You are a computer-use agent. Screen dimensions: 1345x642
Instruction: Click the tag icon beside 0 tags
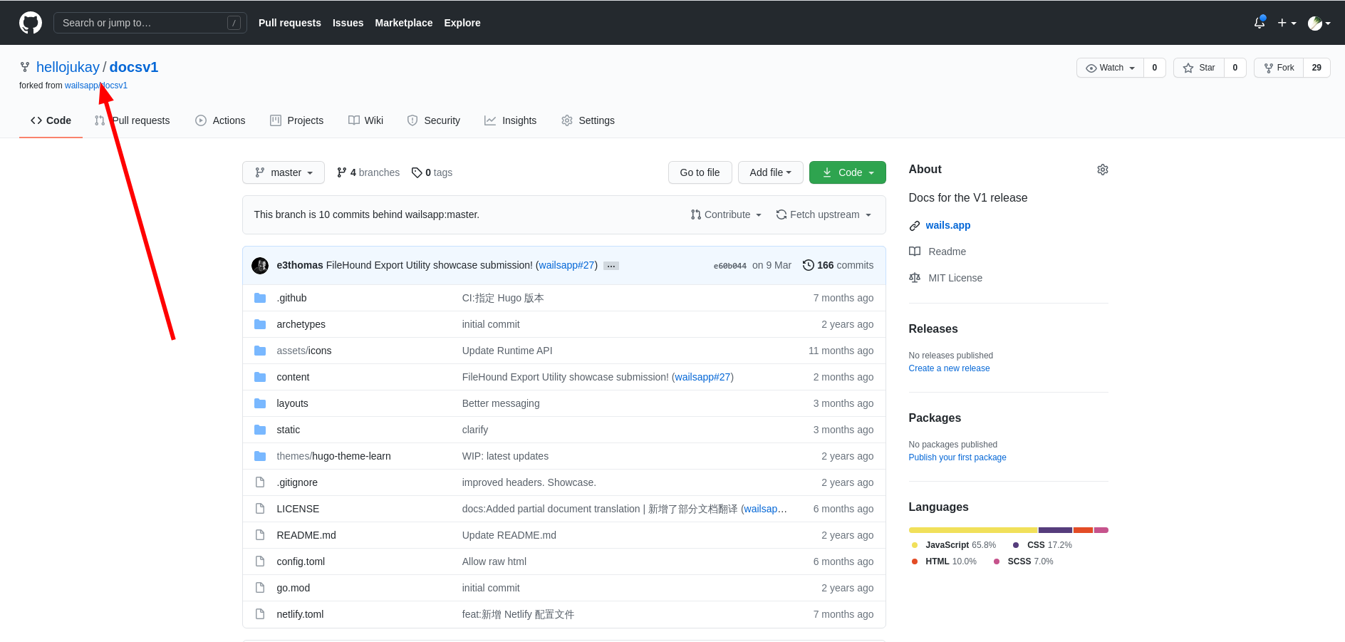click(417, 172)
